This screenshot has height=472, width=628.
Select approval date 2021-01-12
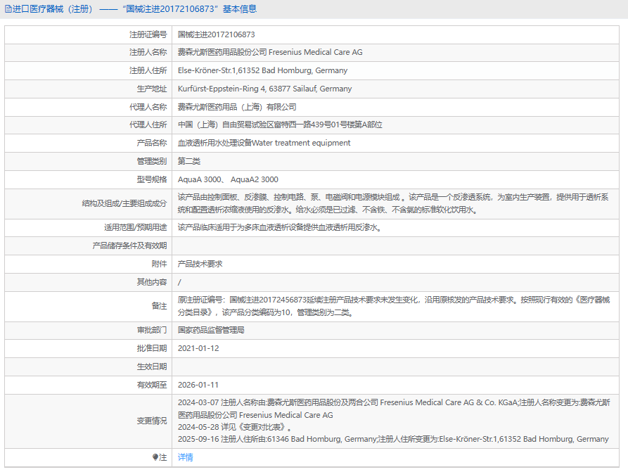pyautogui.click(x=198, y=349)
